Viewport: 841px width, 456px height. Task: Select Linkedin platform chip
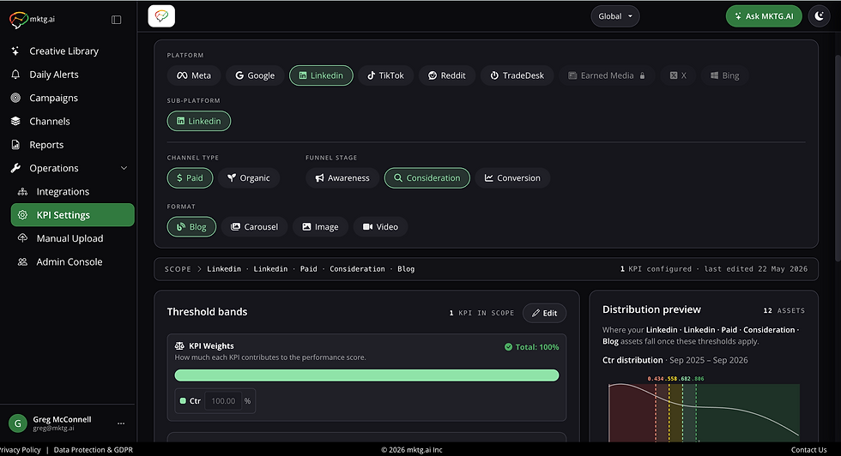point(321,75)
